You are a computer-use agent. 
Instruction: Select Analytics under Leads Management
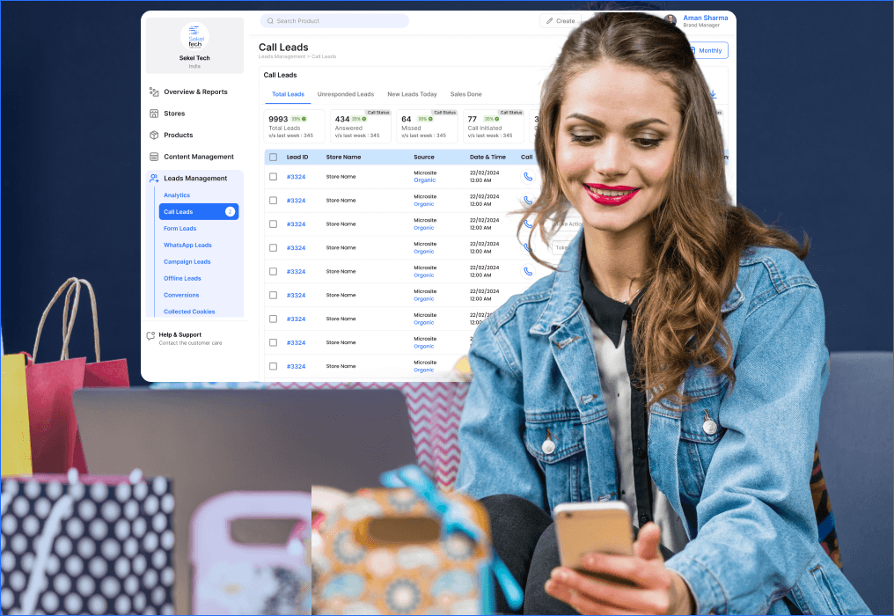tap(177, 195)
